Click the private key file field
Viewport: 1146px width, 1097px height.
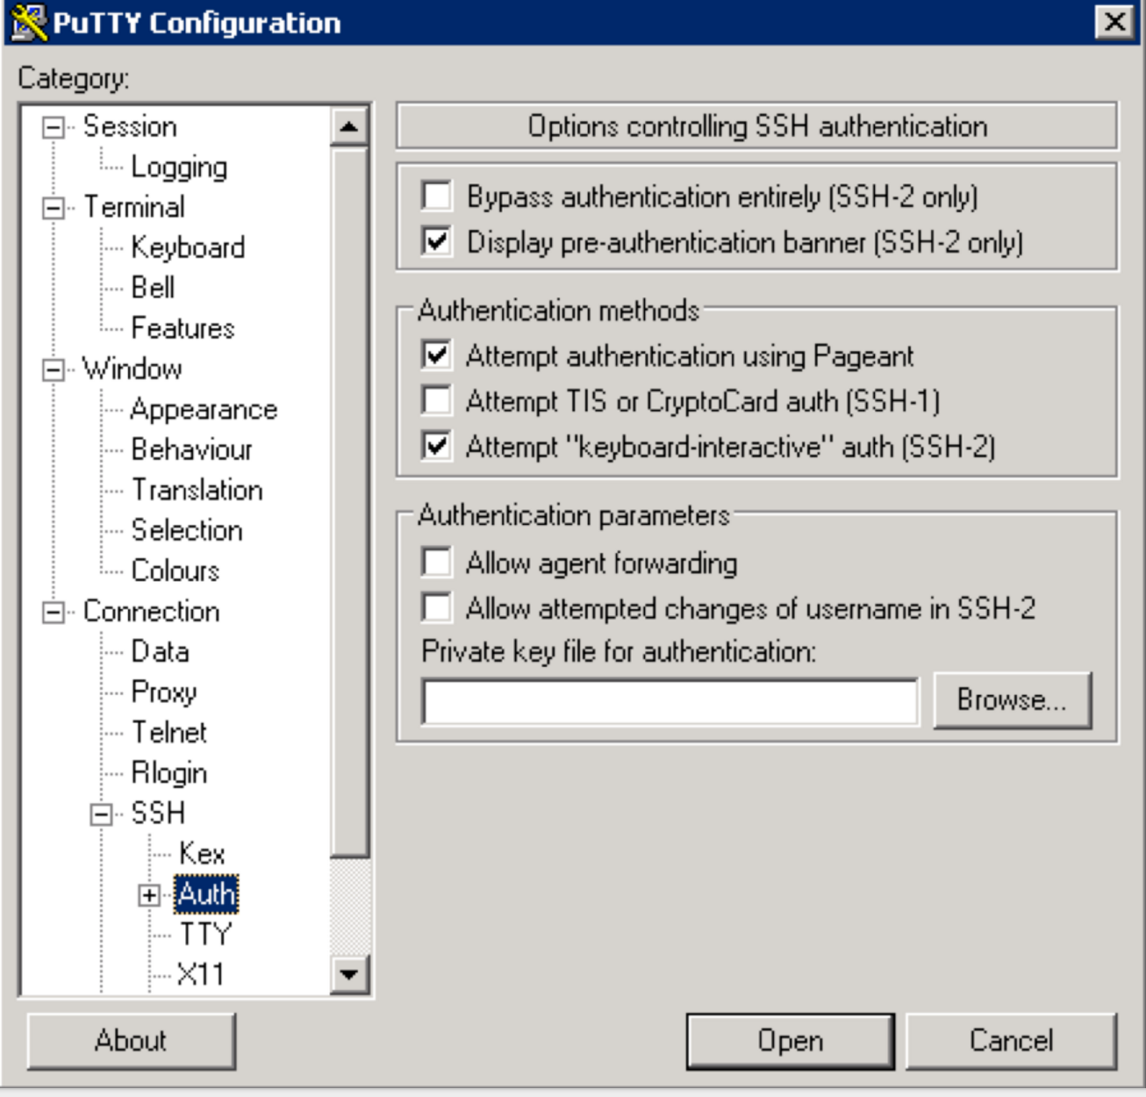tap(670, 701)
